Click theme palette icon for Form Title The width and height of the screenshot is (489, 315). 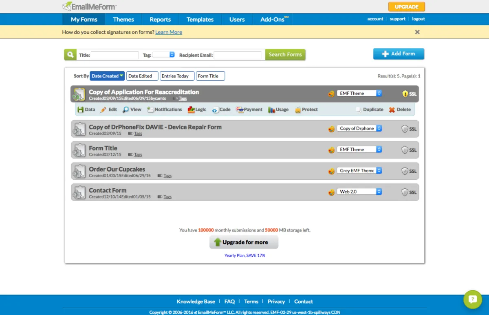(332, 150)
